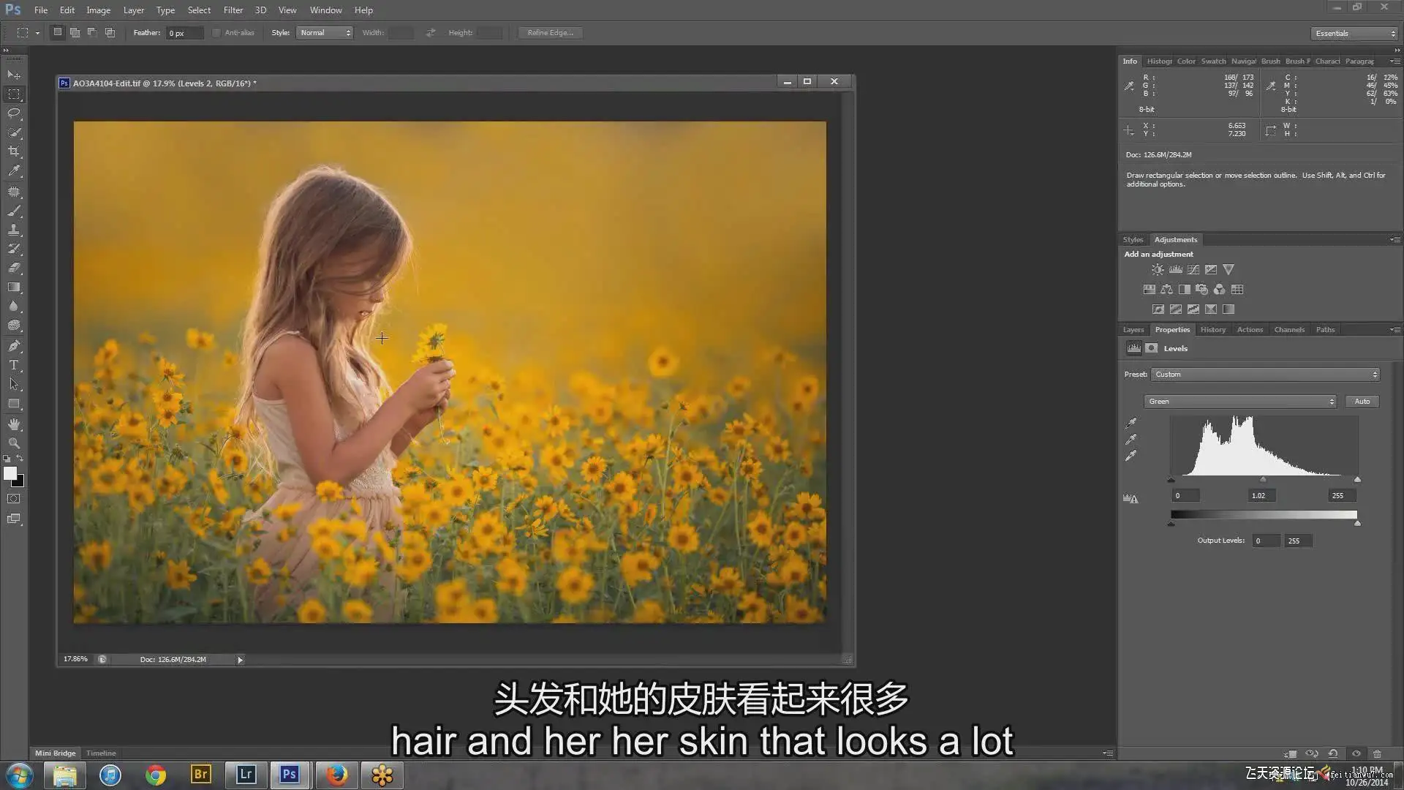
Task: Add a Photo Filter adjustment
Action: click(1201, 290)
